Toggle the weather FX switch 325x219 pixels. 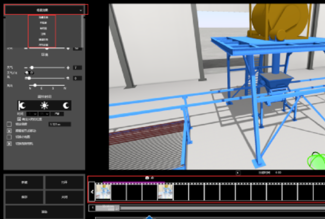click(x=29, y=73)
